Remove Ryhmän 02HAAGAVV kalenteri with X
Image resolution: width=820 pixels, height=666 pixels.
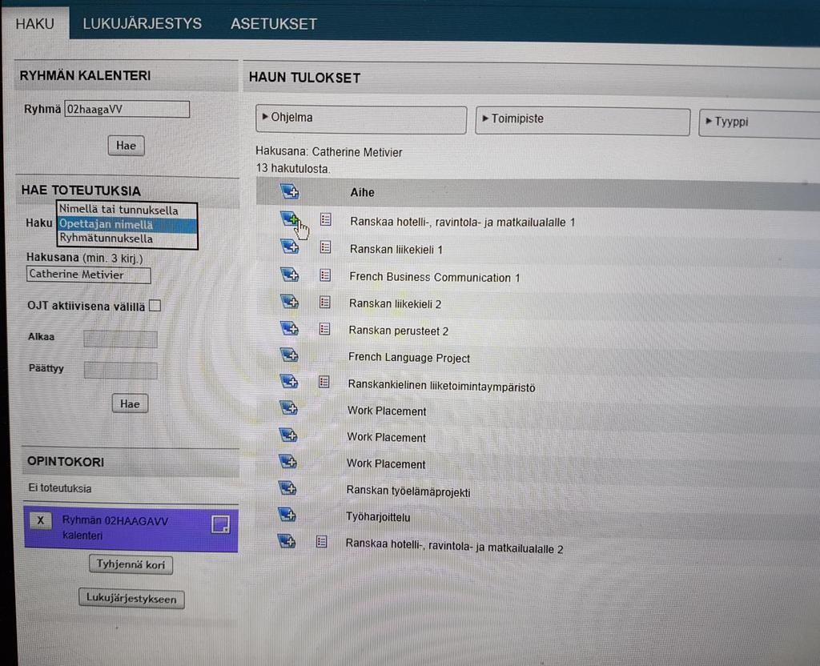(40, 520)
